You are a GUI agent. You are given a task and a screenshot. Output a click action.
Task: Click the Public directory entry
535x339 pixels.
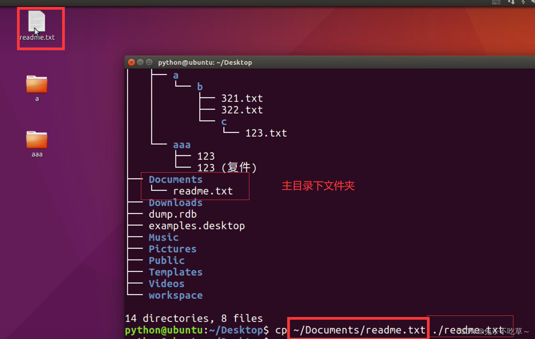(x=167, y=261)
